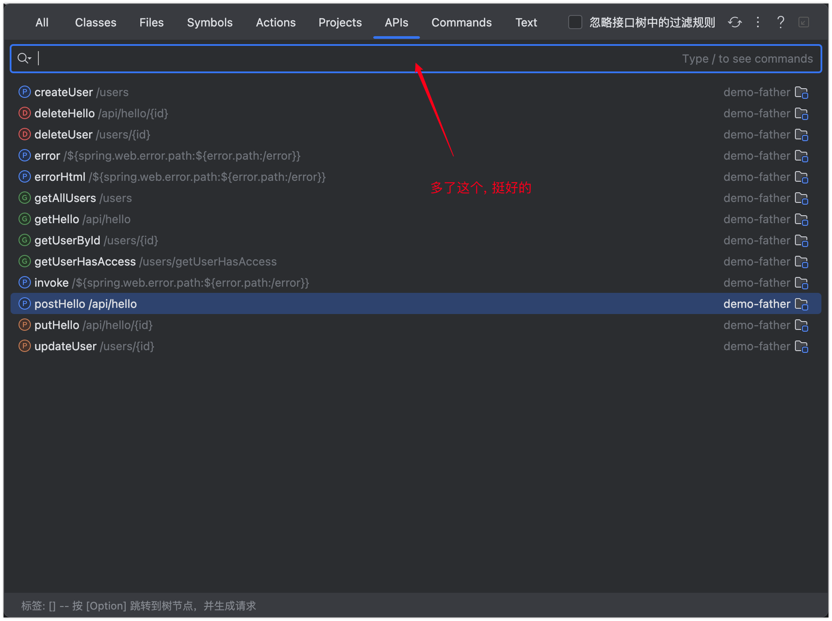This screenshot has height=621, width=832.
Task: Select putHello /api/hello/{id} entry
Action: [416, 325]
